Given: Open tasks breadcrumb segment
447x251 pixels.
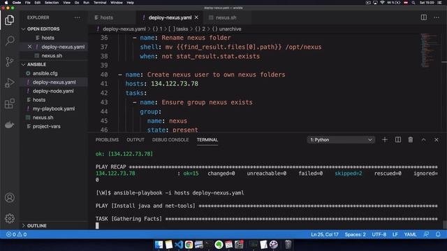Looking at the screenshot, I should 182,29.
